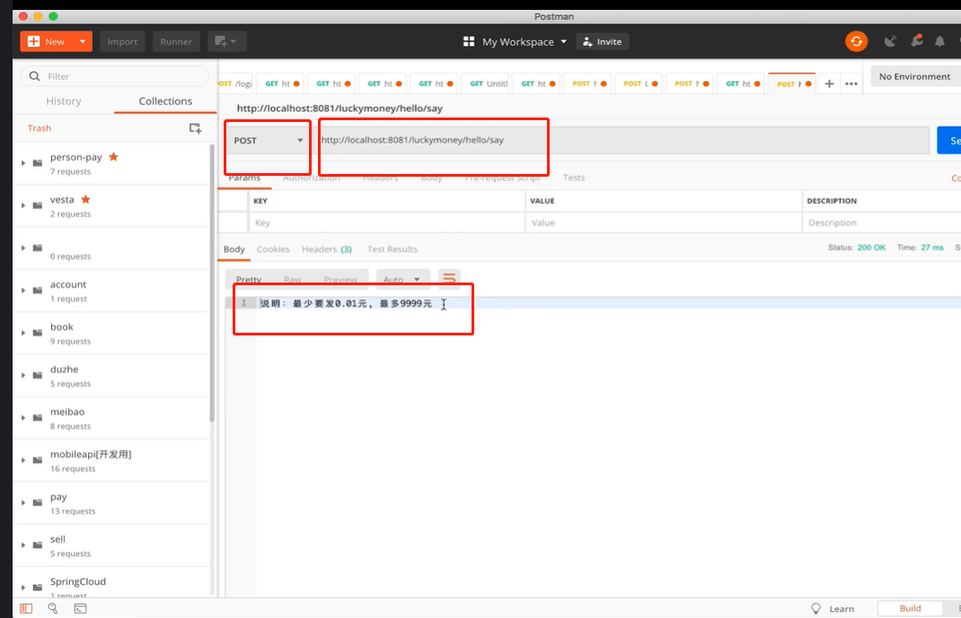Click the Description parameter cell
Screen dimensions: 961x618
(x=882, y=222)
